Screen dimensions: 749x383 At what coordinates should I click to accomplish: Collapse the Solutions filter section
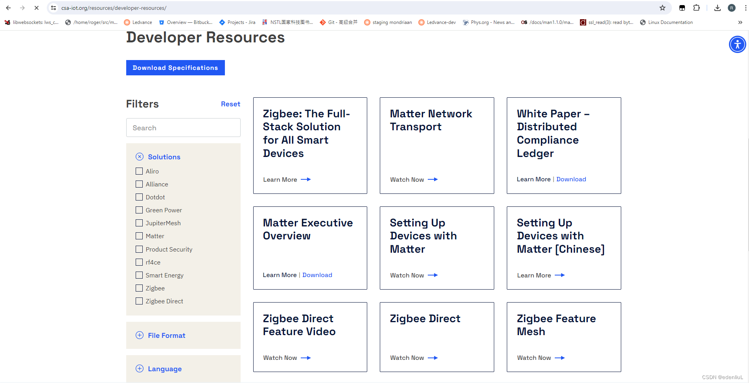140,157
